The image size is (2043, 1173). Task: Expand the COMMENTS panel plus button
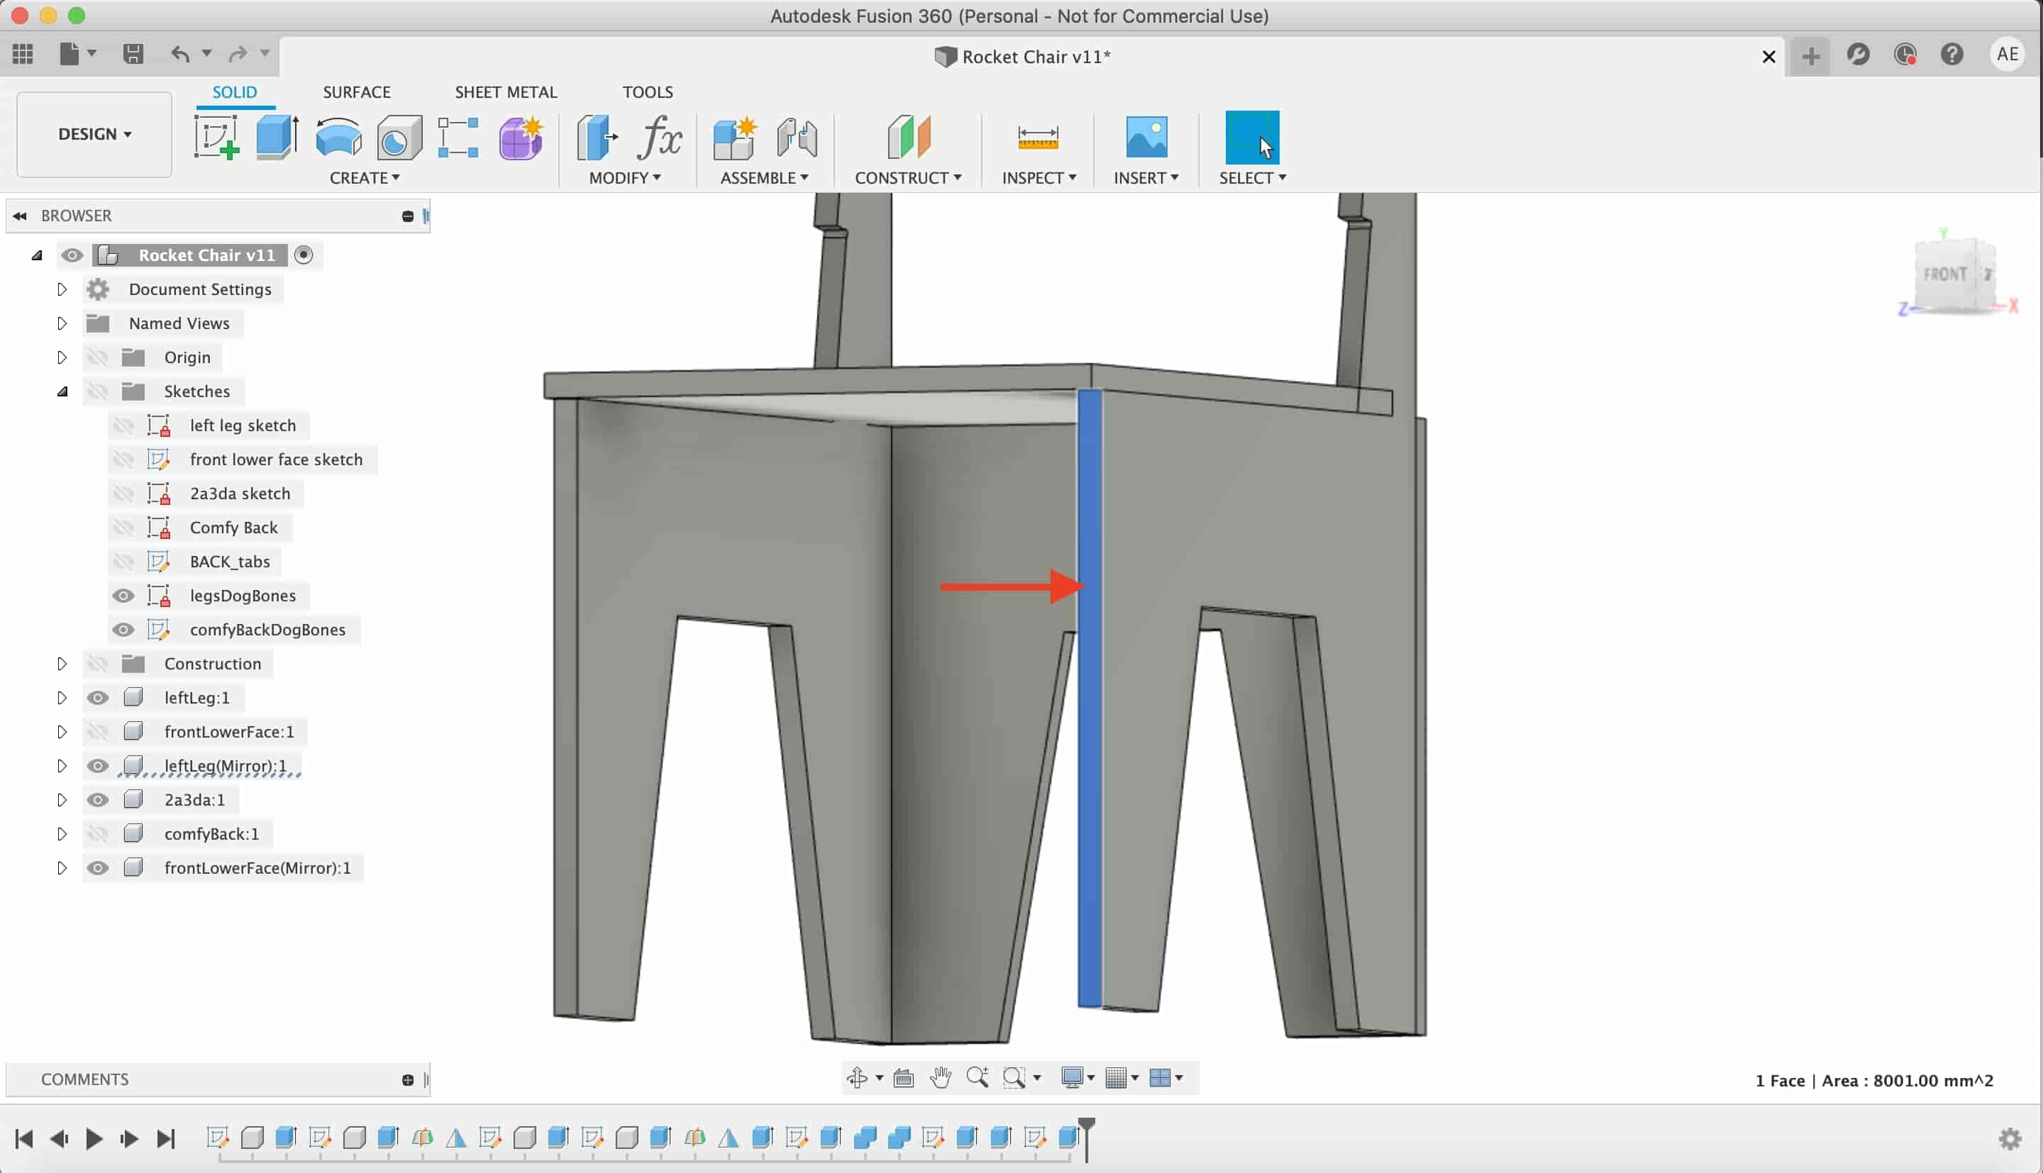pos(408,1079)
